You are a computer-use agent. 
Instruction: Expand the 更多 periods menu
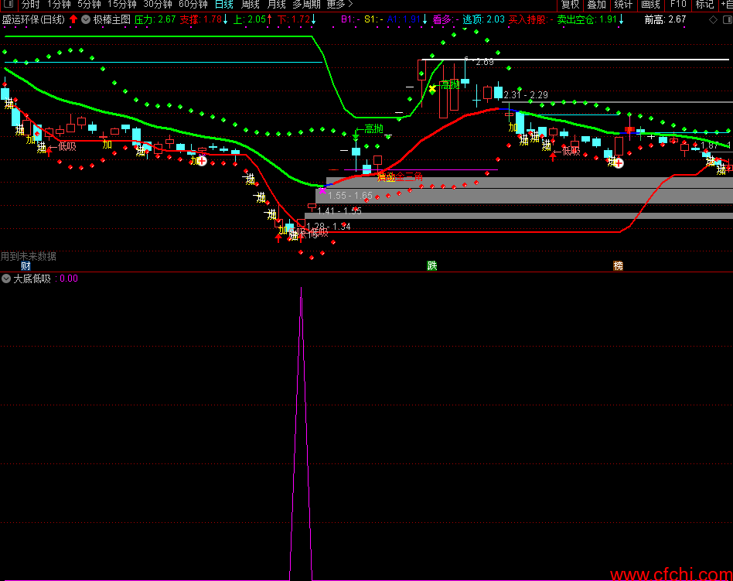(x=339, y=5)
